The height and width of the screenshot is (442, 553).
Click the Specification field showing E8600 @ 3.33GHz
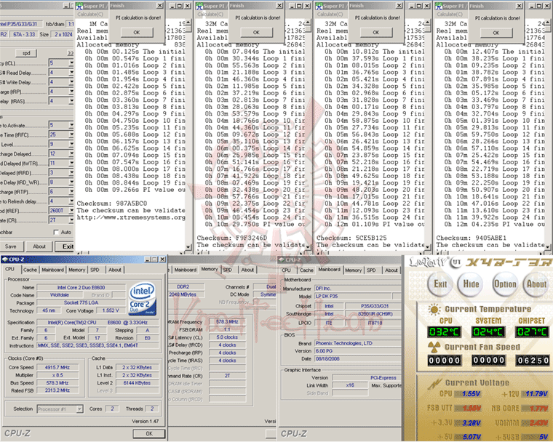coord(98,323)
